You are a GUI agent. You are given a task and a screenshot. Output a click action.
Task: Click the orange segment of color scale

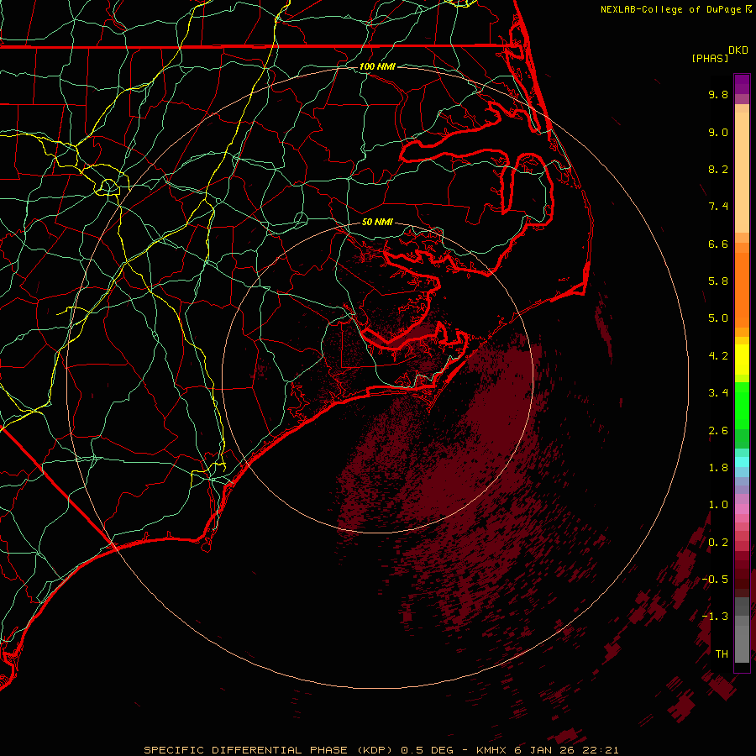(x=742, y=289)
